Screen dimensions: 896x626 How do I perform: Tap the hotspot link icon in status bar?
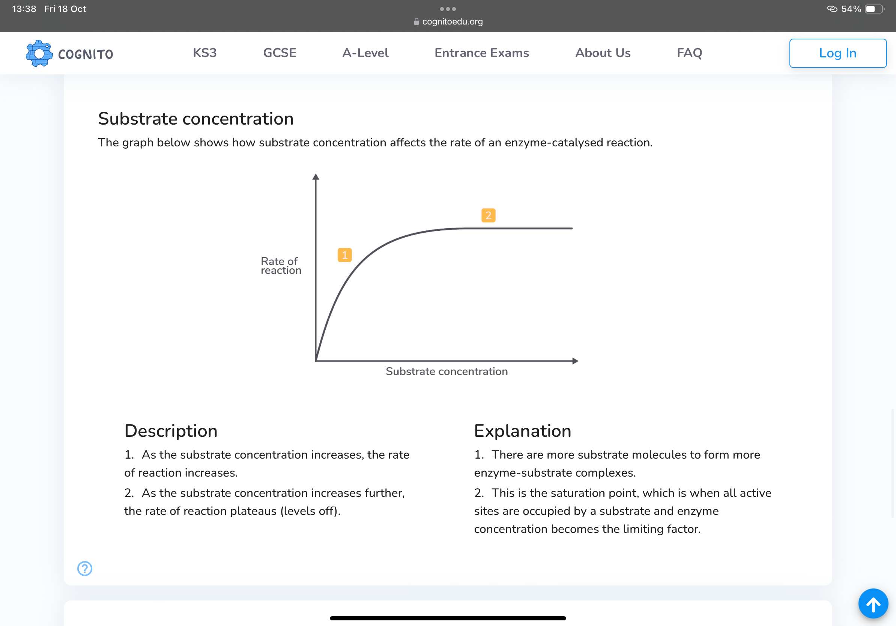(x=831, y=9)
